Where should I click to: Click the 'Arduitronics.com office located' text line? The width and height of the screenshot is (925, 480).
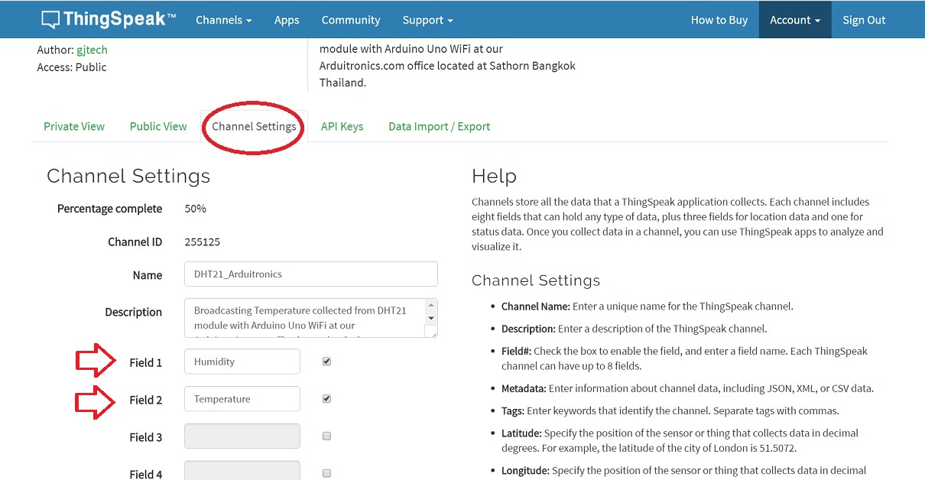(447, 66)
